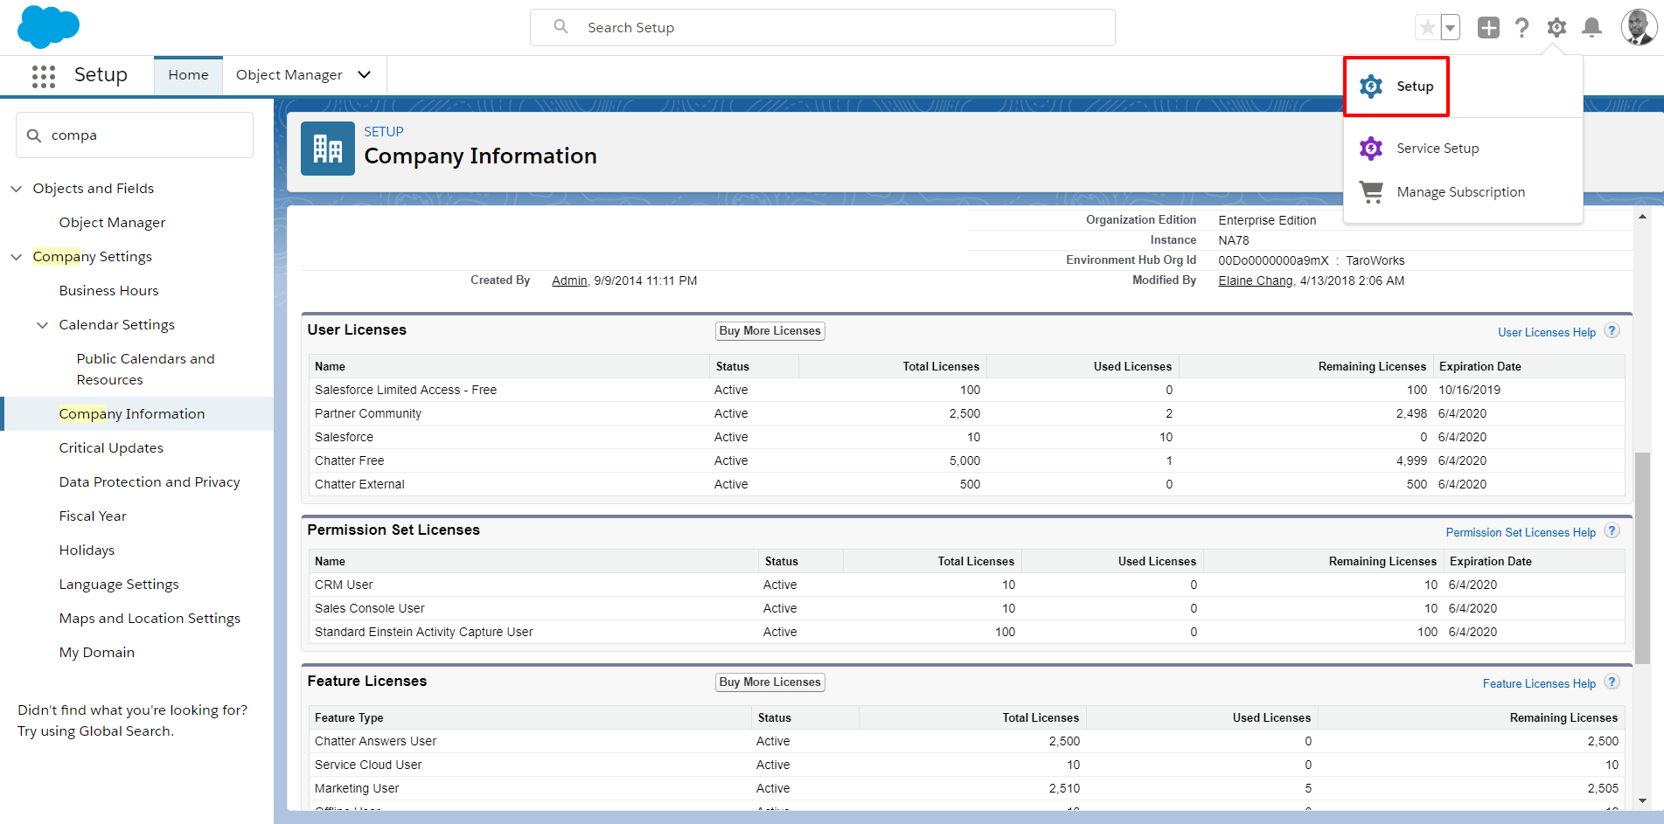1664x824 pixels.
Task: Open the user profile avatar
Action: [1639, 27]
